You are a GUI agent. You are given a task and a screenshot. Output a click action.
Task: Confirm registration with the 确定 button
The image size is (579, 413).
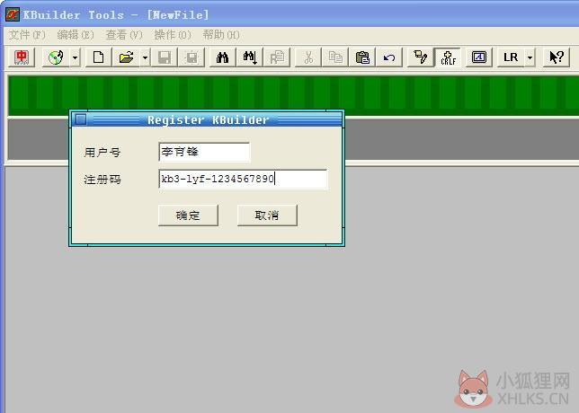click(188, 215)
